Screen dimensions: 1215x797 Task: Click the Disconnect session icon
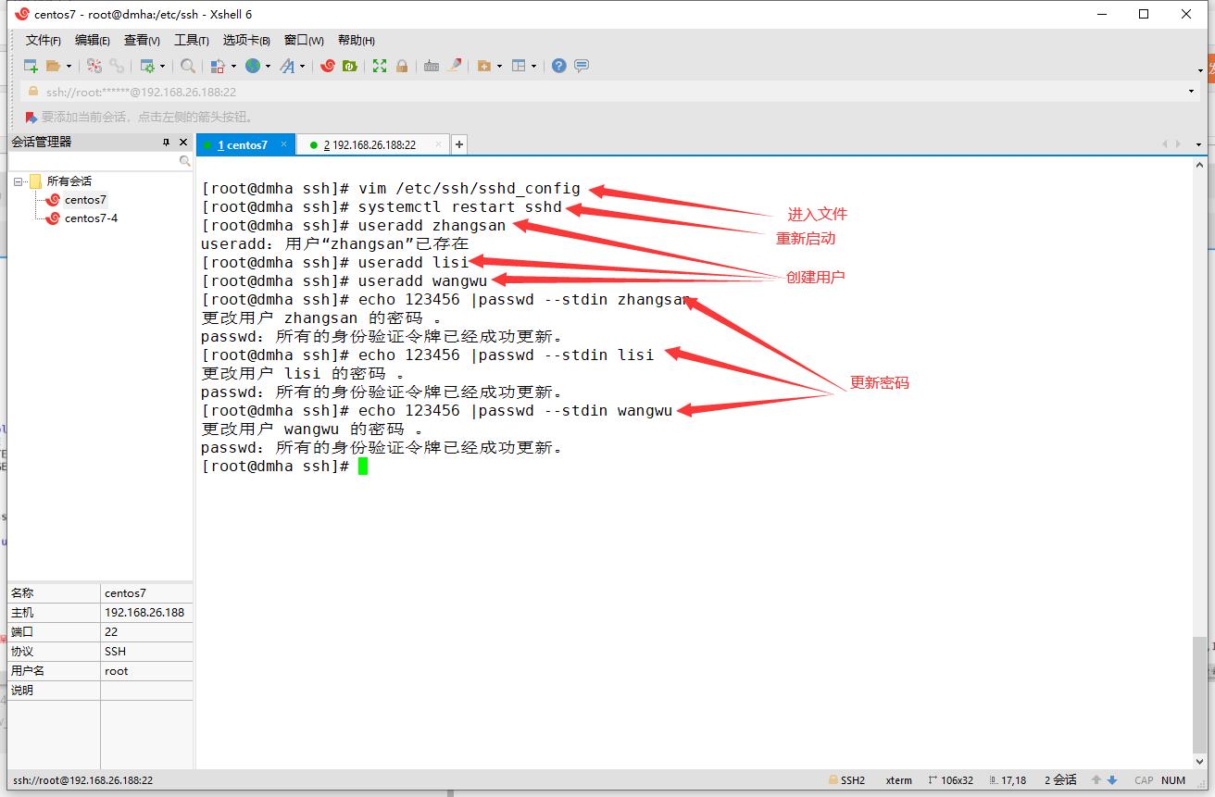coord(94,66)
